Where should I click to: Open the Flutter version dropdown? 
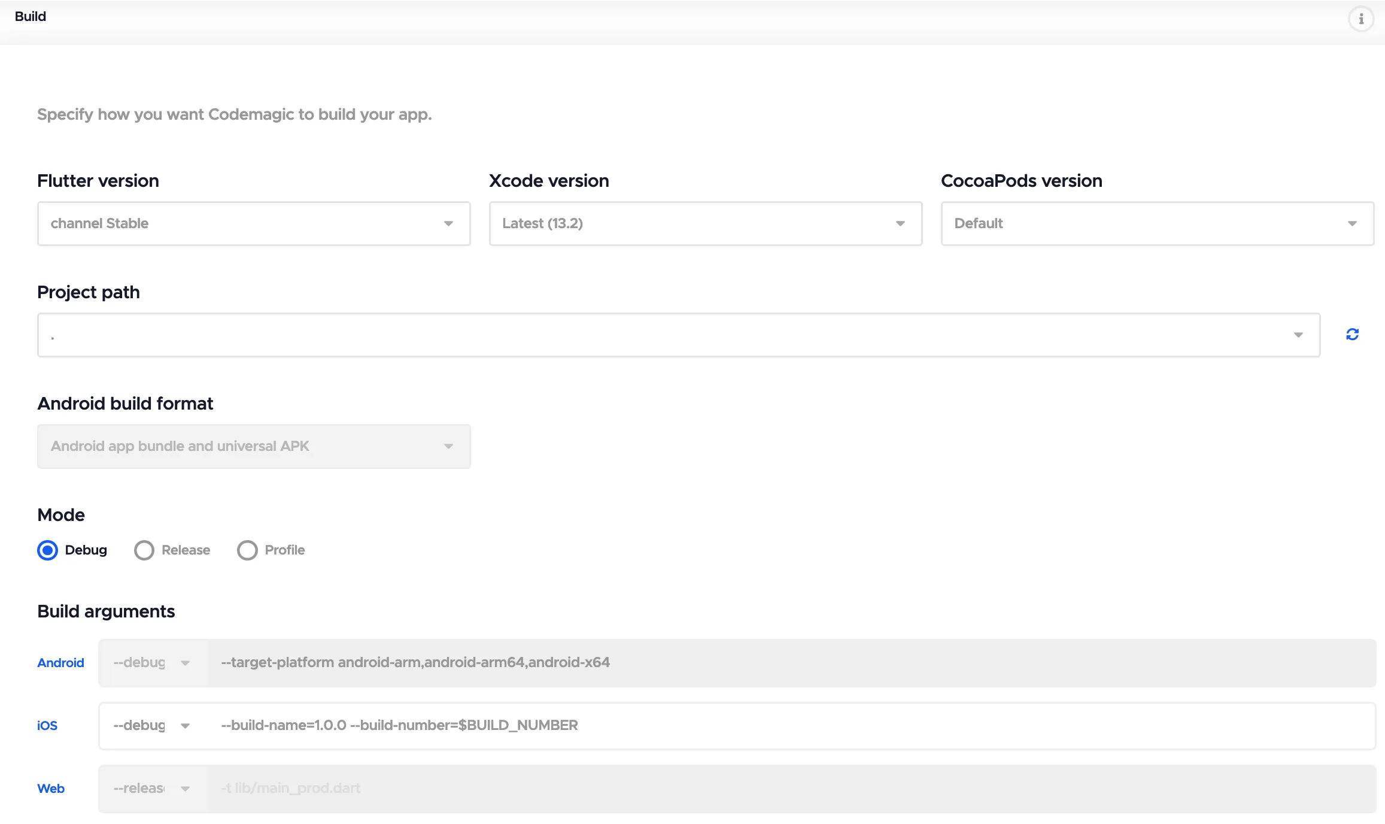coord(254,223)
